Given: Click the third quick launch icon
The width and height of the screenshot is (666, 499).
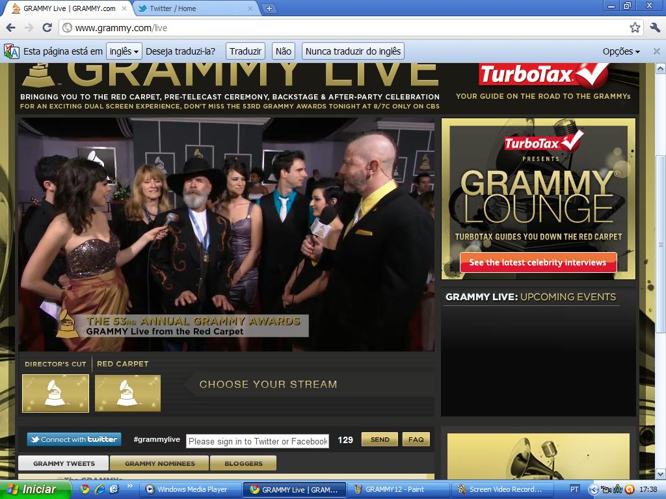Looking at the screenshot, I should click(114, 489).
